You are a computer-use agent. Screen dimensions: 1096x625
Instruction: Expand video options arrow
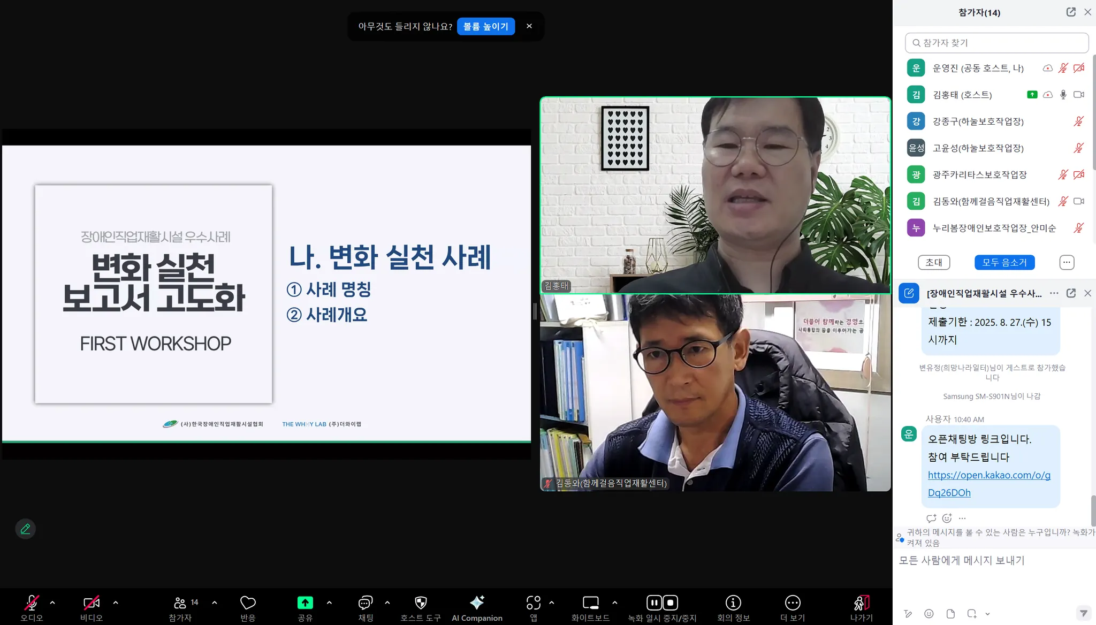[116, 603]
